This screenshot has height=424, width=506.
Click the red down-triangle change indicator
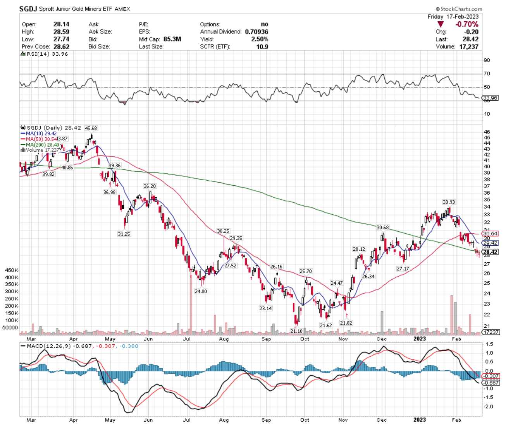click(x=441, y=24)
